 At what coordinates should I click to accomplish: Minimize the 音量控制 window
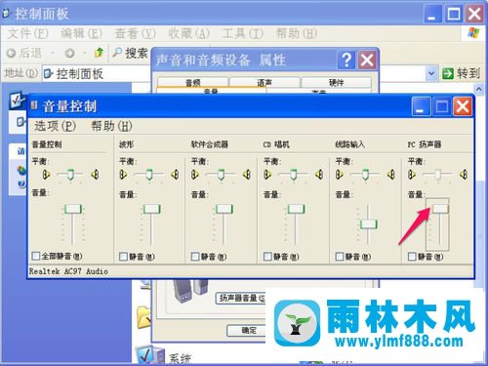click(x=421, y=106)
